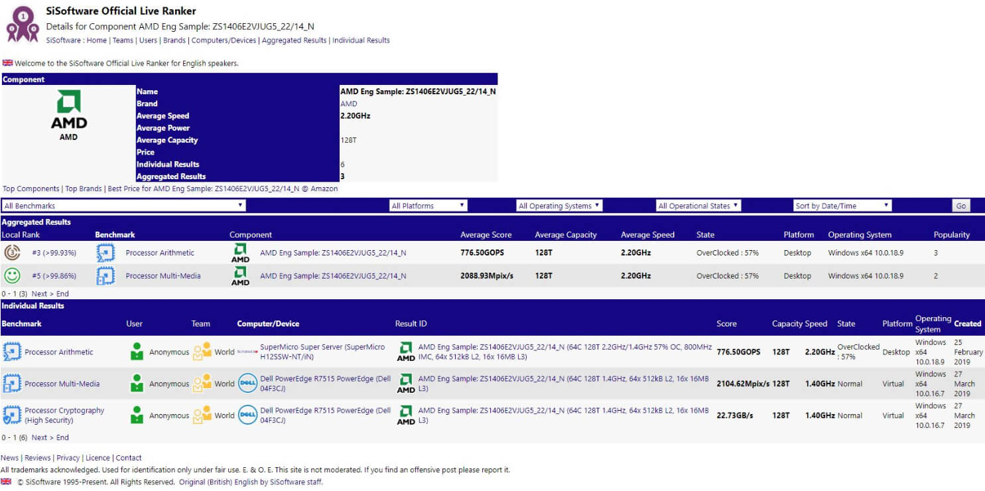Click the SiSoftware ranker medal logo
The height and width of the screenshot is (491, 985).
point(23,23)
